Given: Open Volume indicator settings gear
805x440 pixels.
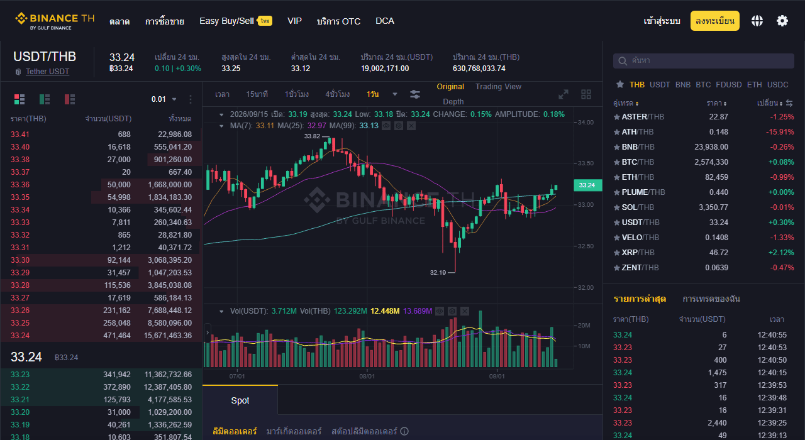Looking at the screenshot, I should [x=452, y=311].
